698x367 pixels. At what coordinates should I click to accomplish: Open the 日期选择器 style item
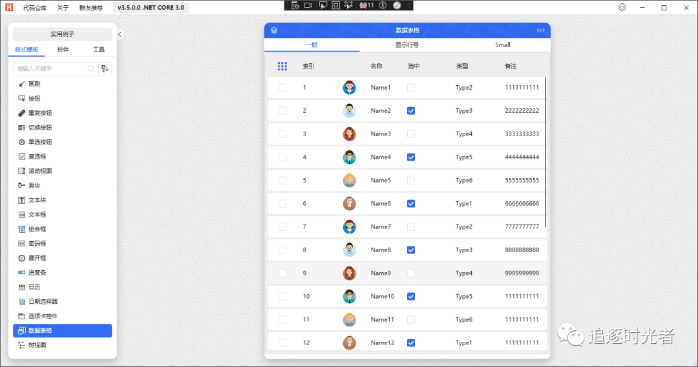click(x=62, y=302)
